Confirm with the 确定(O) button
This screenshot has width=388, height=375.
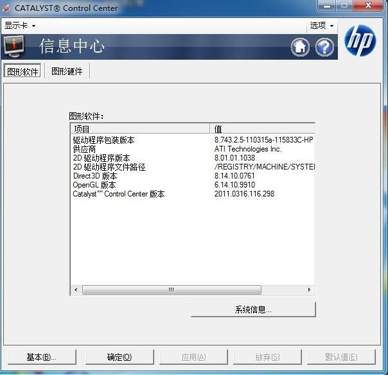tap(119, 357)
